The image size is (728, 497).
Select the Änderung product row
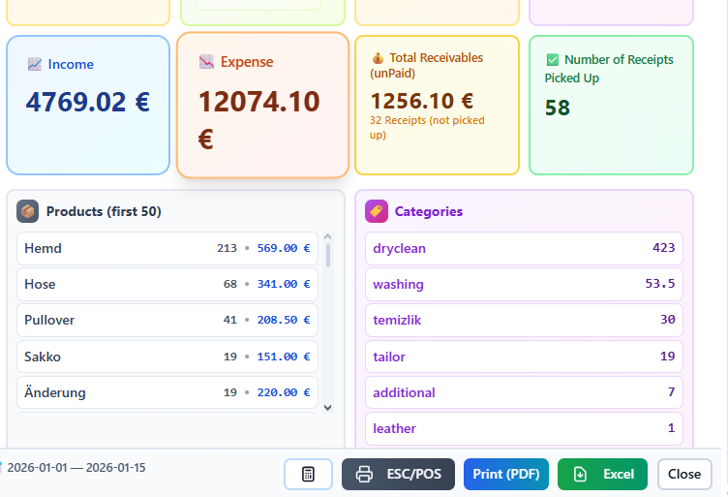(167, 392)
